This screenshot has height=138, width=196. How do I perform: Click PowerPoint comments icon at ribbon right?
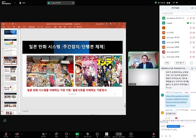(123, 27)
